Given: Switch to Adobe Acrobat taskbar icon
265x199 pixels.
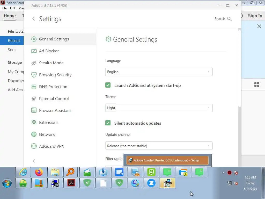Looking at the screenshot, I should click(71, 183).
